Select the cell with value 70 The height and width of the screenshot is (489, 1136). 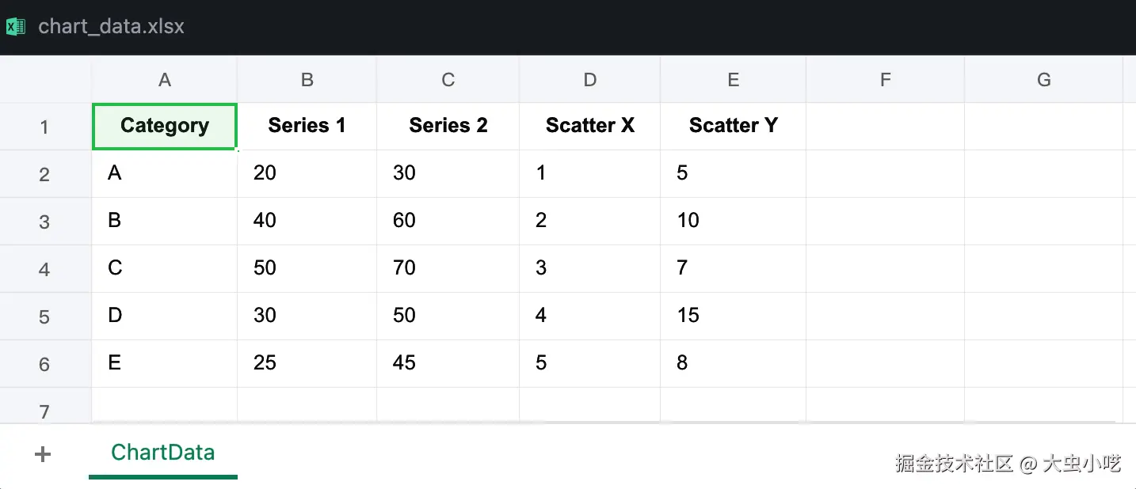pos(448,268)
